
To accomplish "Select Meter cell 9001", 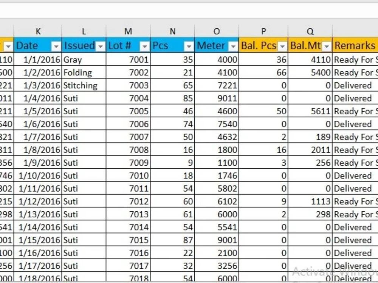I will click(217, 240).
